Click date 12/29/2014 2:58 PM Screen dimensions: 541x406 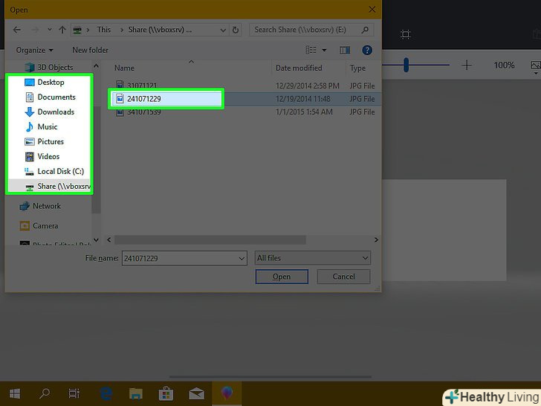[307, 86]
